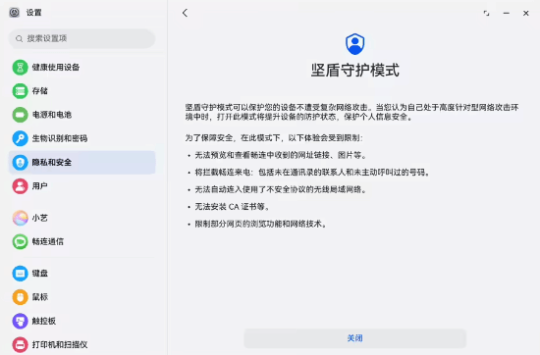Click the restore window size icon
540x355 pixels.
pos(486,13)
